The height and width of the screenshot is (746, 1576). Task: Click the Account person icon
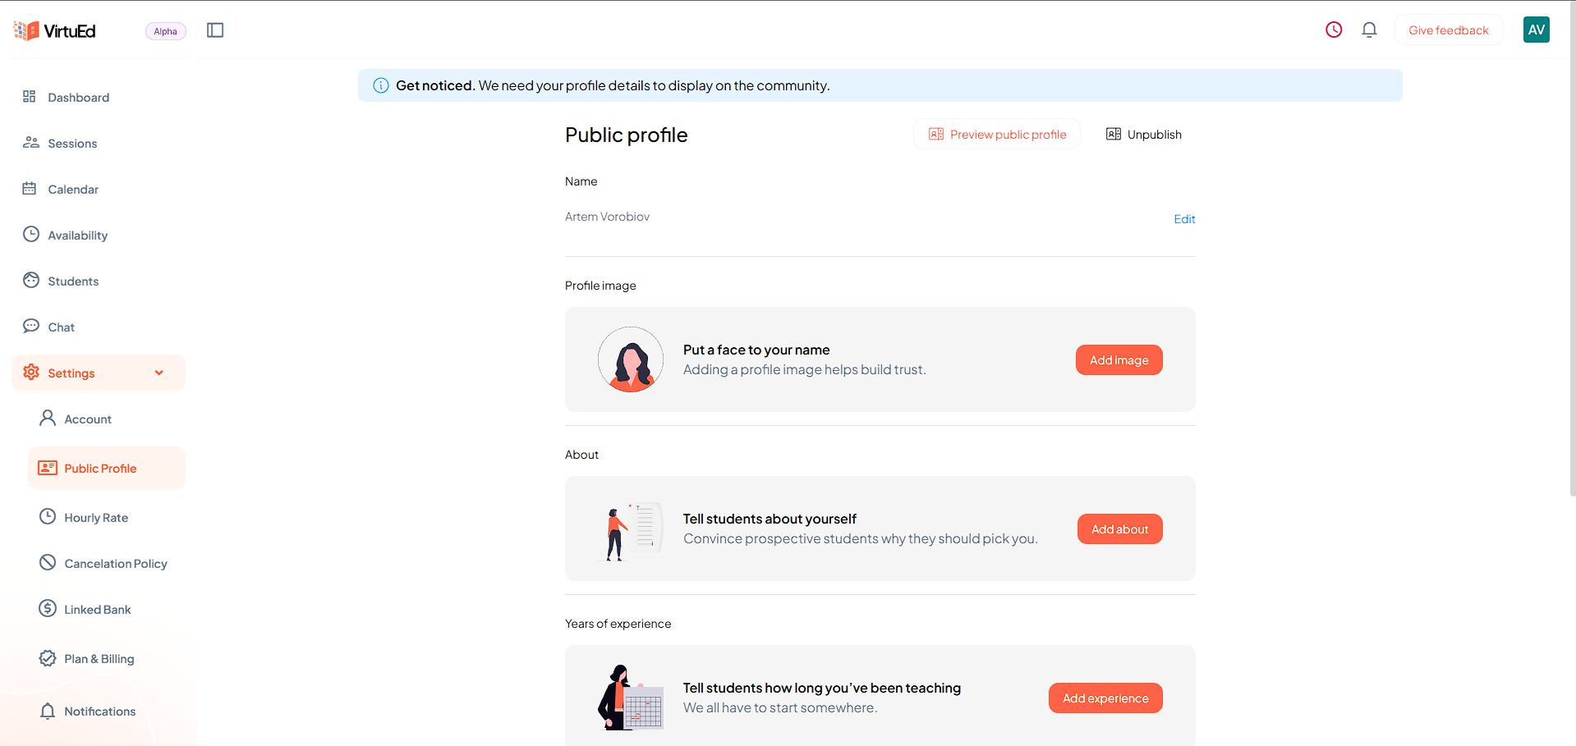(48, 419)
